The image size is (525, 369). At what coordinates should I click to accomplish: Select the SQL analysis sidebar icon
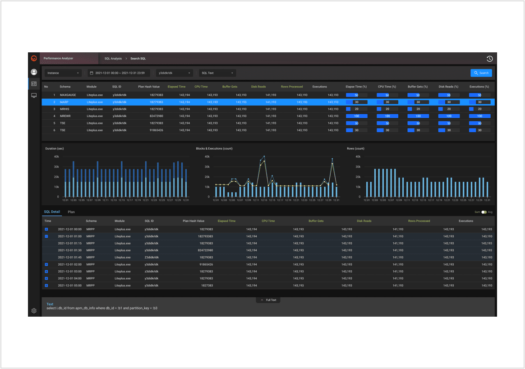pyautogui.click(x=34, y=84)
